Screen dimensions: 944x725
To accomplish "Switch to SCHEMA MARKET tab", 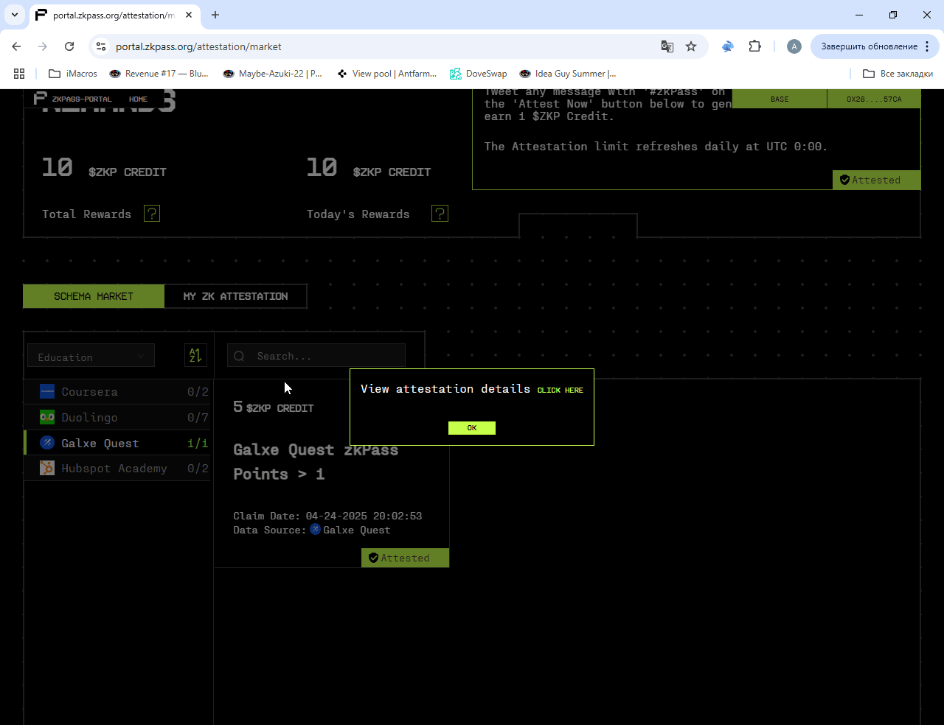I will click(x=94, y=296).
